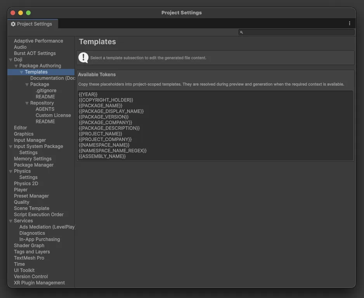Open the three-dot window options menu
Image resolution: width=364 pixels, height=298 pixels.
tap(349, 23)
